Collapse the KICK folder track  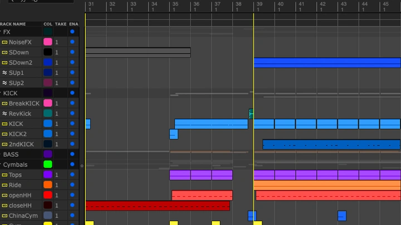(1, 93)
